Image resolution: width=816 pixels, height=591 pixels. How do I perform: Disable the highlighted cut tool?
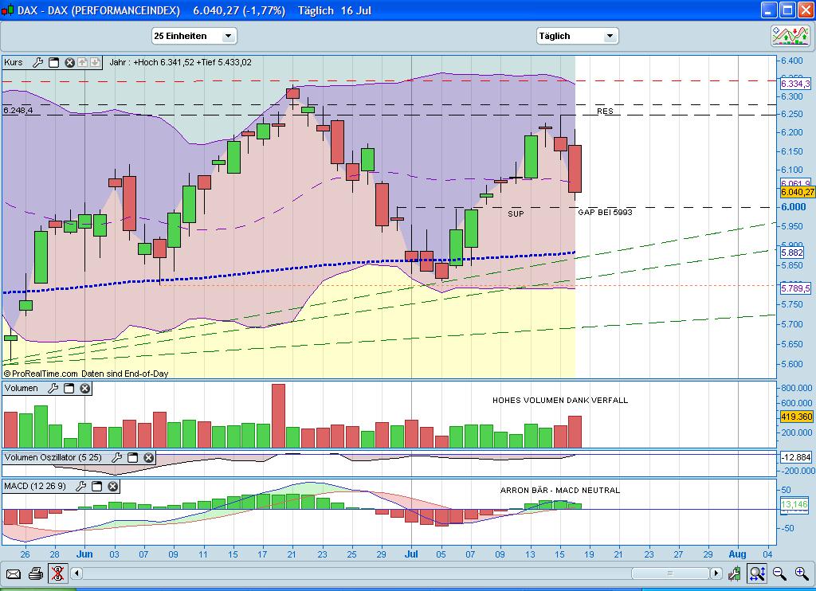click(x=57, y=573)
